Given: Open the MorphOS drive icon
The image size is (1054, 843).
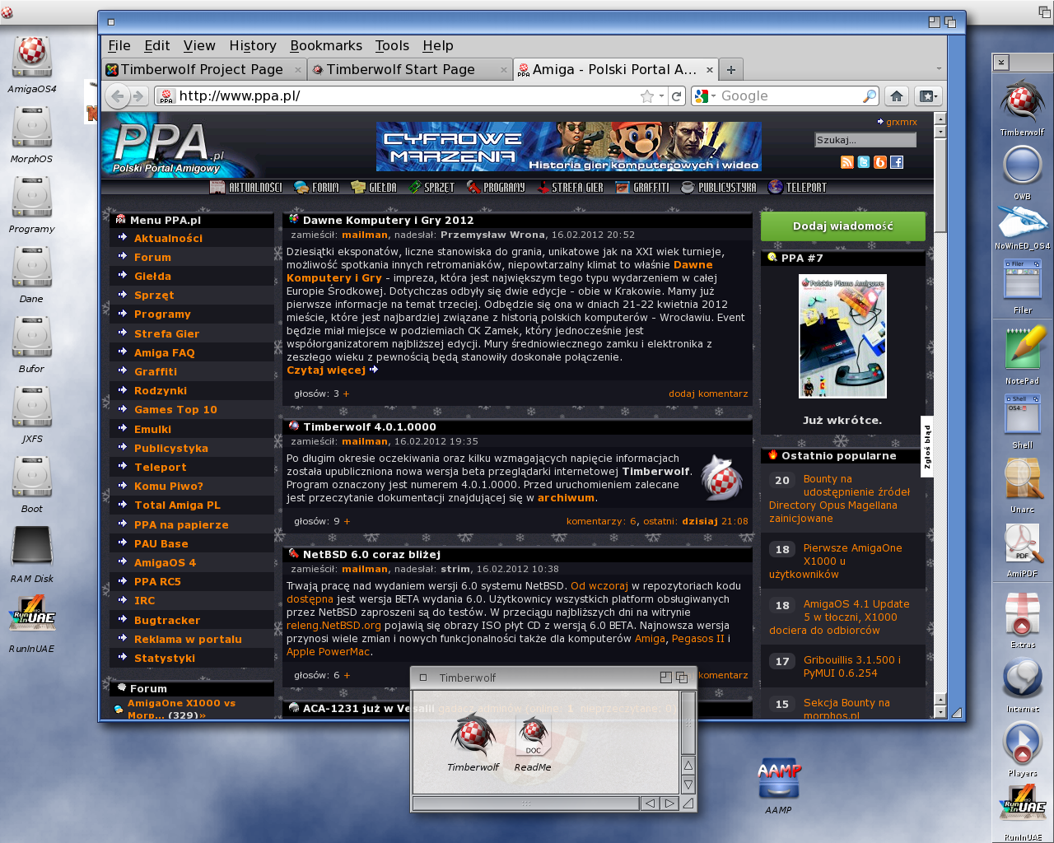Looking at the screenshot, I should pyautogui.click(x=31, y=128).
